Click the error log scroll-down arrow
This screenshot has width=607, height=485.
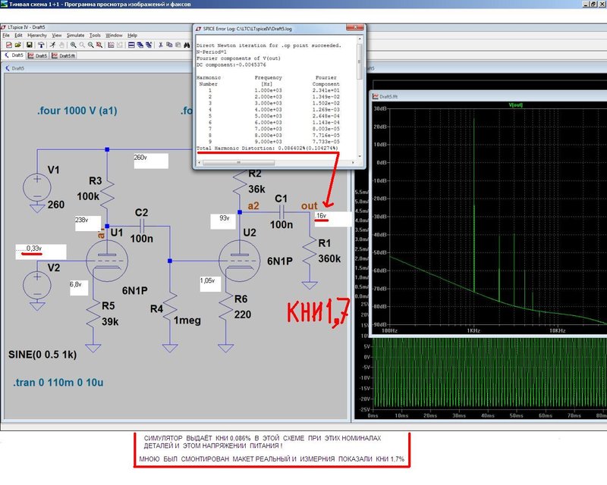(360, 156)
